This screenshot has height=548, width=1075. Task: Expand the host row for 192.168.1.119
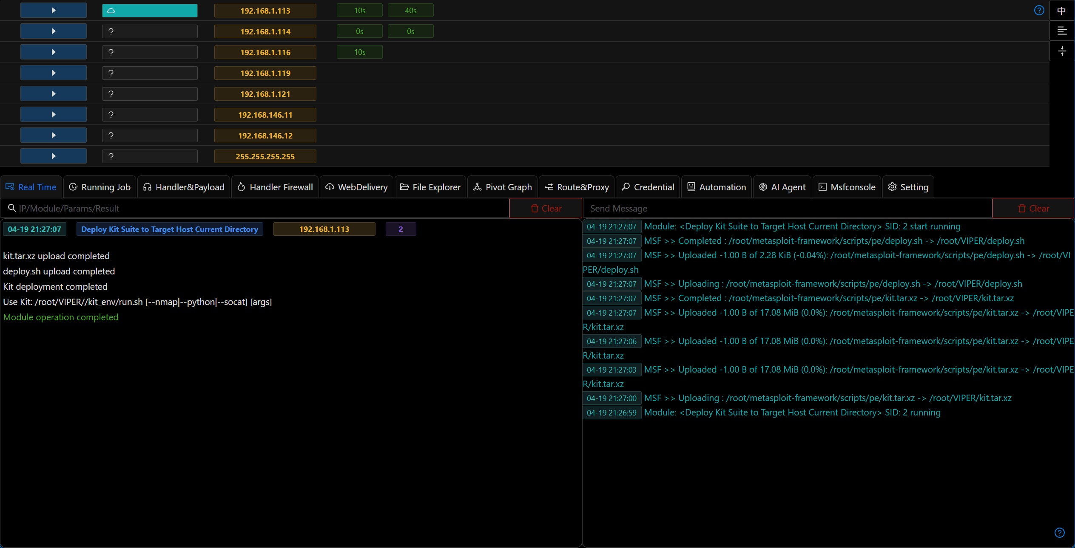coord(54,73)
